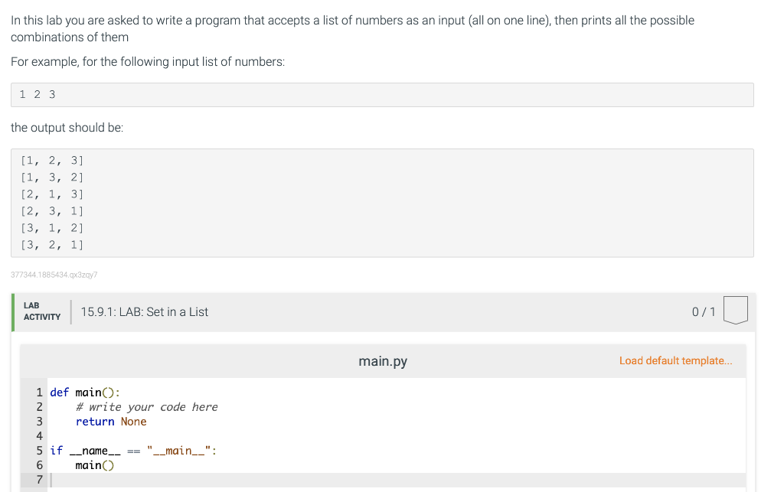Place cursor on the if __name__ line

(133, 451)
